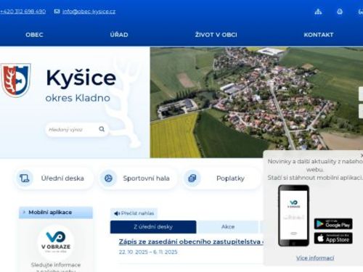The height and width of the screenshot is (272, 363).
Task: Click the Poplatky documents icon
Action: [x=192, y=178]
